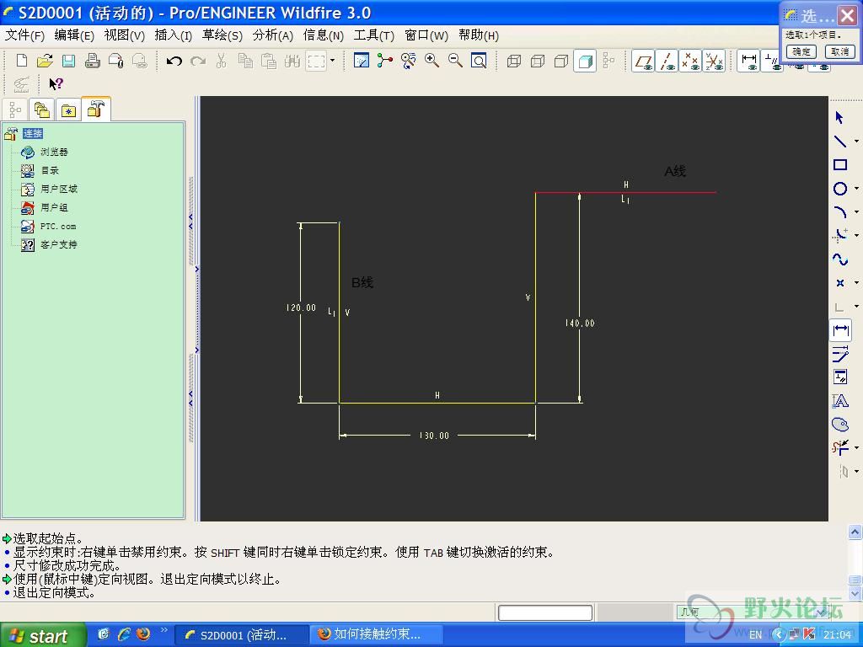Open the sketcher constraints dialog tool
This screenshot has width=863, height=647.
[x=839, y=377]
